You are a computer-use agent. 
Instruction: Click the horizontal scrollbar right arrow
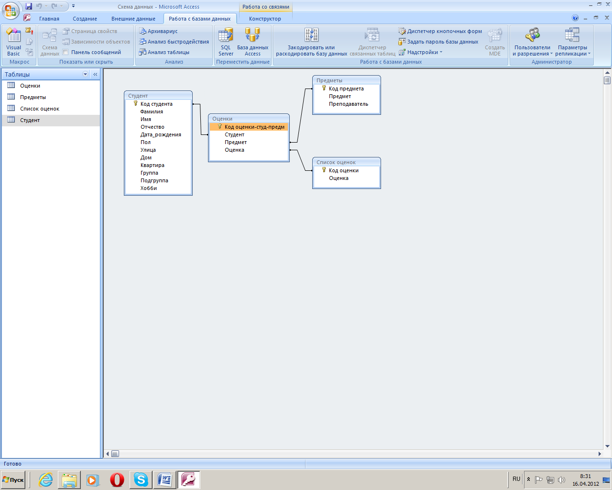pos(600,454)
